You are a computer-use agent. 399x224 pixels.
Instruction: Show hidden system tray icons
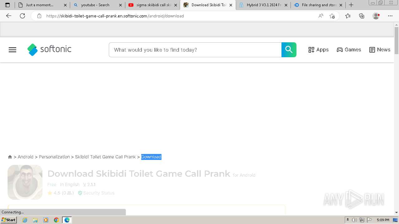(x=348, y=220)
